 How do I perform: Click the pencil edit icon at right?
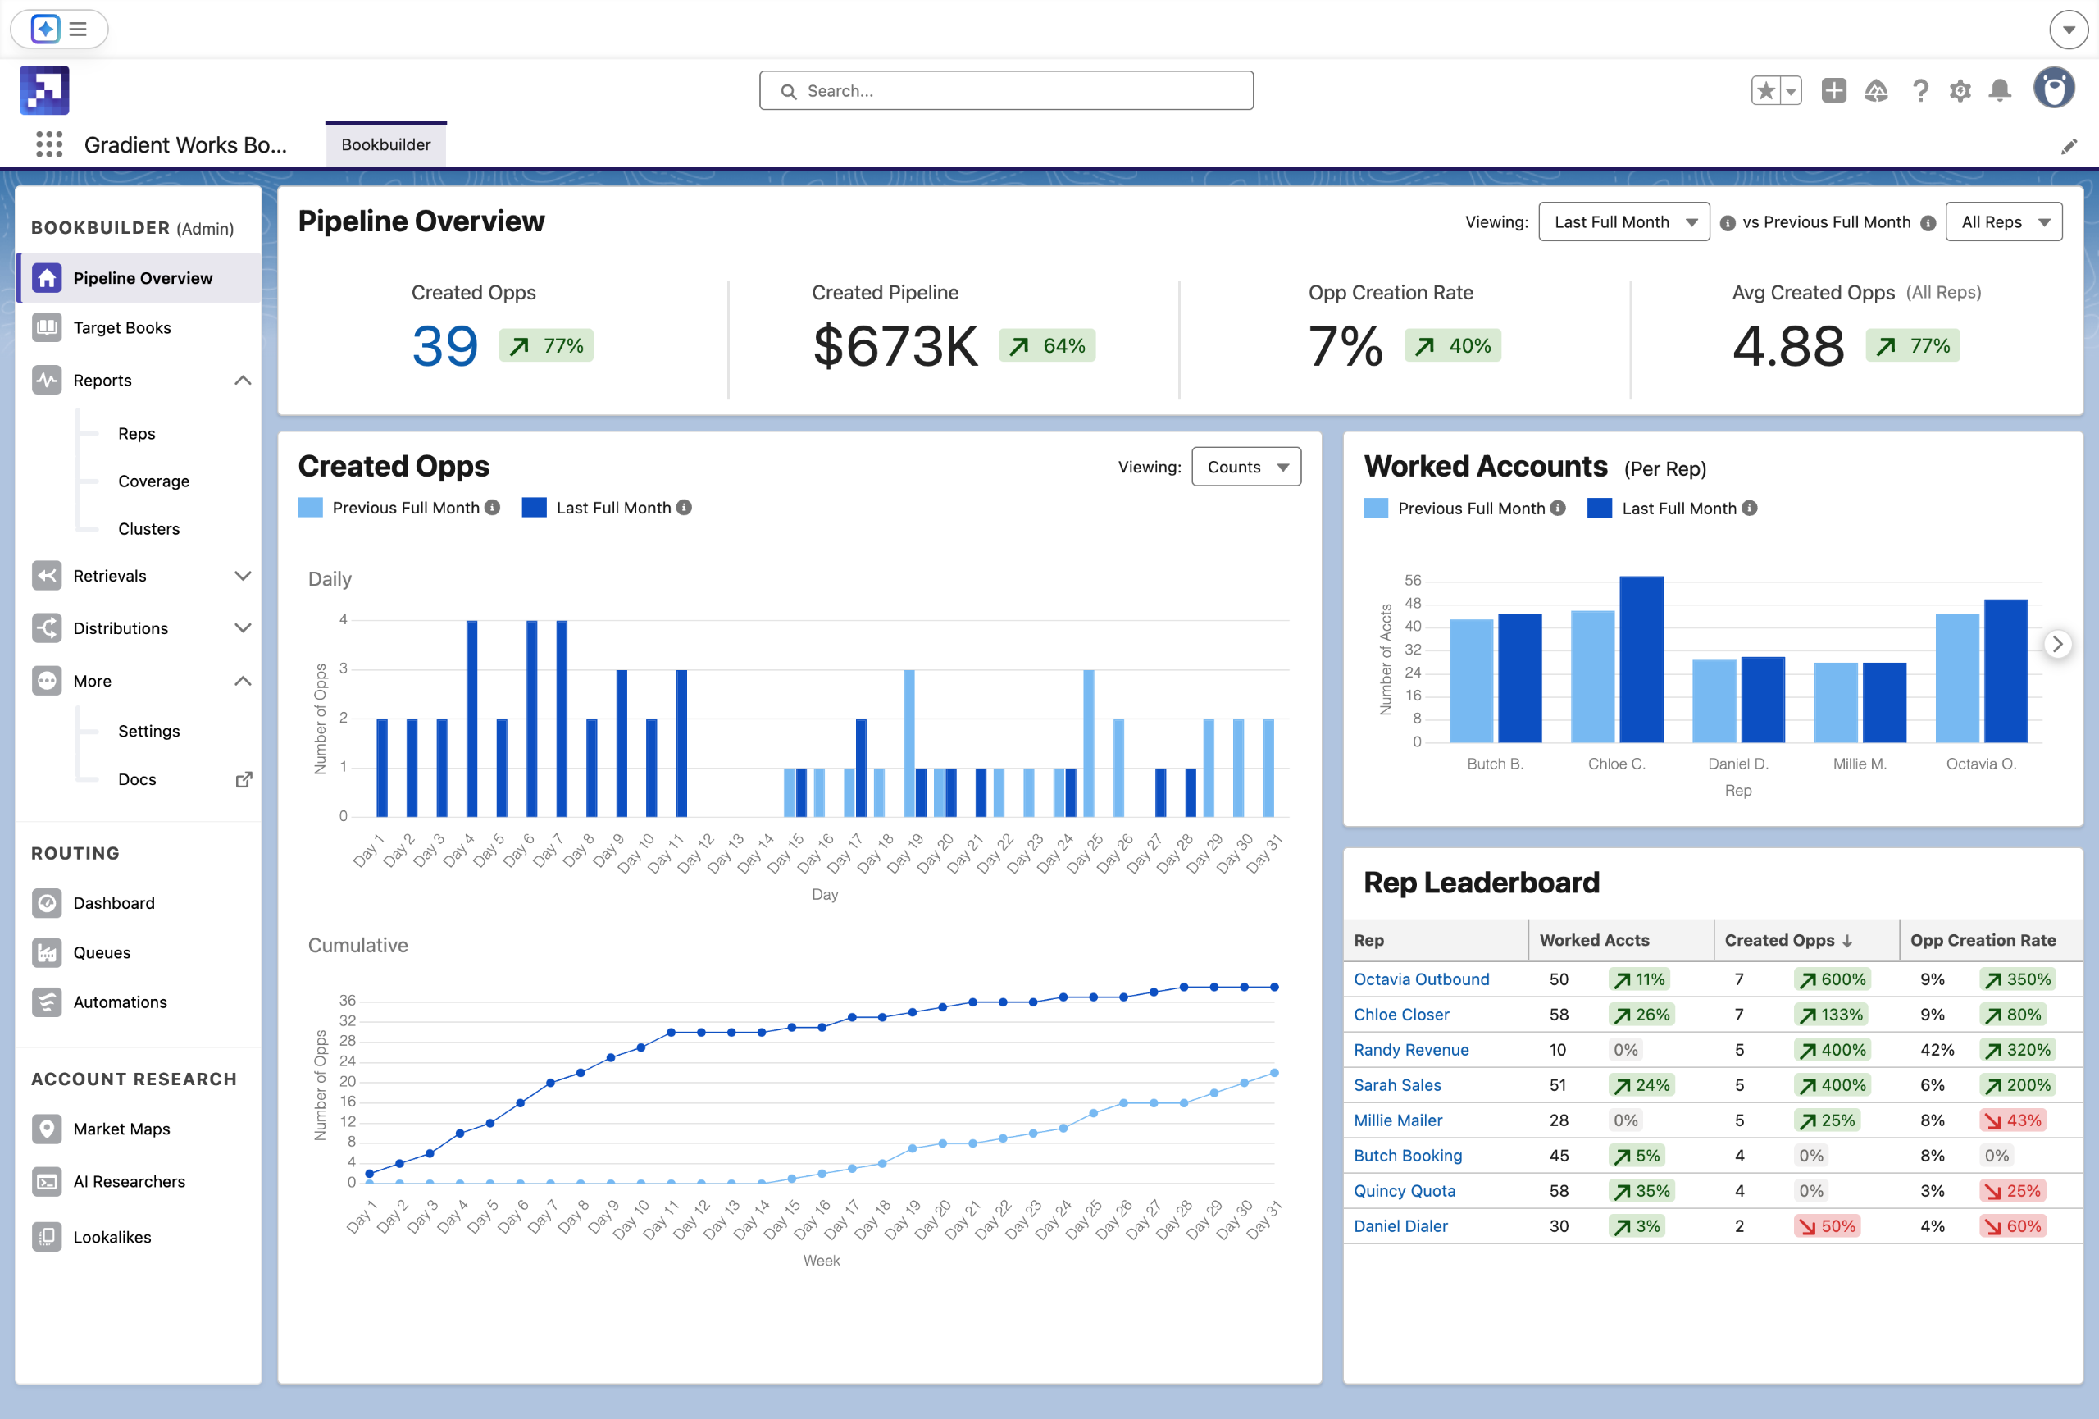pos(2069,146)
